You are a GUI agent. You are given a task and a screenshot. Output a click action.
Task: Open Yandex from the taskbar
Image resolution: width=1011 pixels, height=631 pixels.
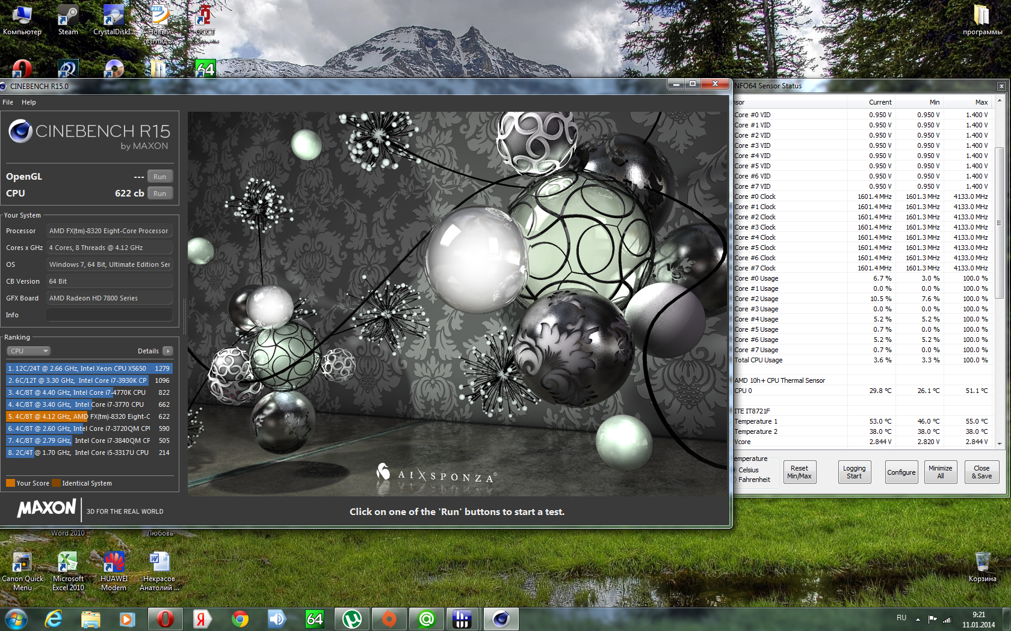pos(202,619)
